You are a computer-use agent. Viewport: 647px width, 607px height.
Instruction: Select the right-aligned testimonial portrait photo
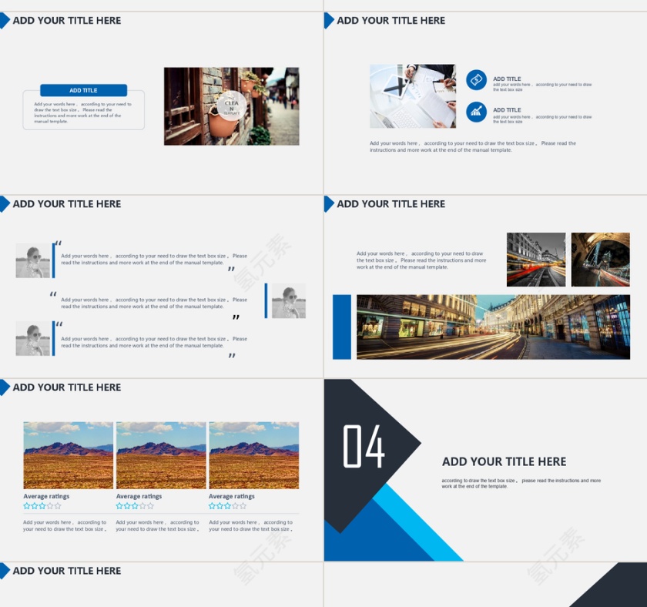tap(289, 300)
